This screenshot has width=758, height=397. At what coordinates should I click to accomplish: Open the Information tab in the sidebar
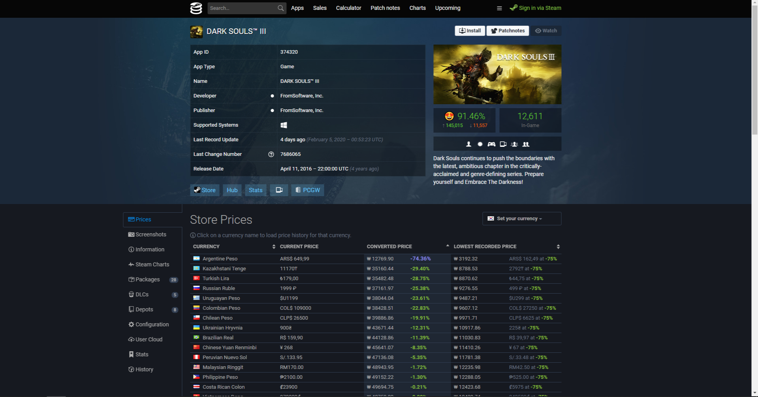[x=152, y=249]
